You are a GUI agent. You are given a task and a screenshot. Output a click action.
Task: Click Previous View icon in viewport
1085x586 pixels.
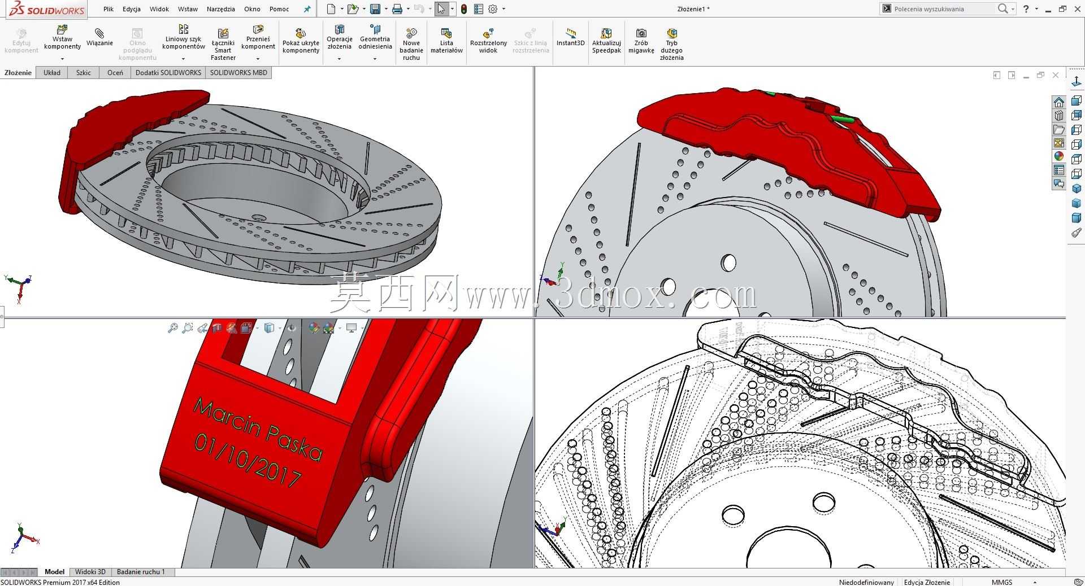pyautogui.click(x=202, y=327)
